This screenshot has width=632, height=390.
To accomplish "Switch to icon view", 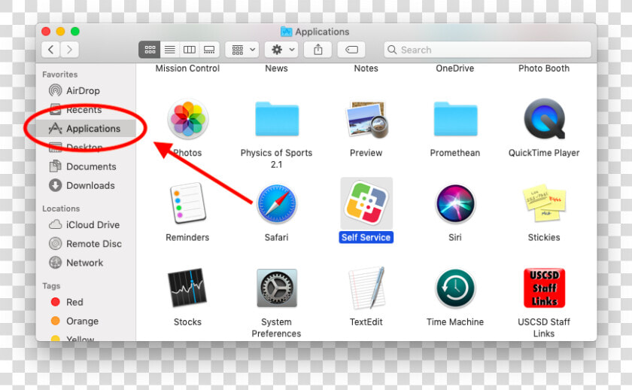I will (x=150, y=50).
